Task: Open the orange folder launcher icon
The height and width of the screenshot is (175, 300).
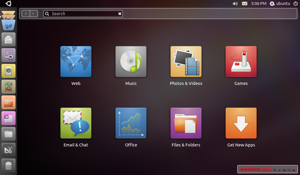Action: [8, 102]
